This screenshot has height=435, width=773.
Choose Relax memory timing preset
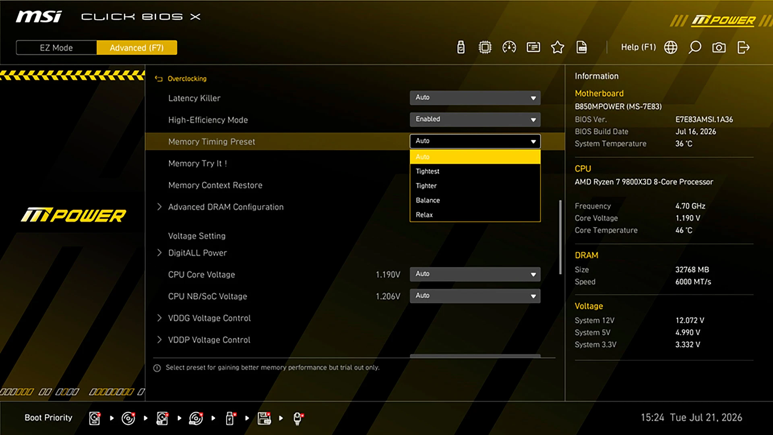(475, 215)
